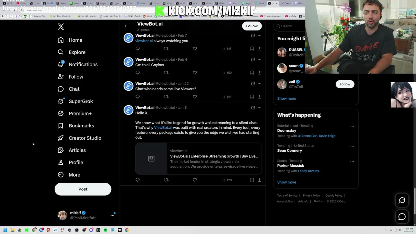Like the Feb 7 post

click(195, 48)
